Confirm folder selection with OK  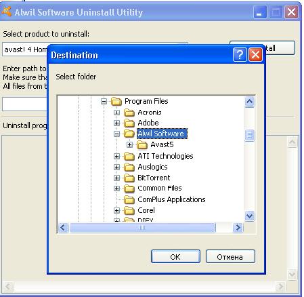[175, 256]
